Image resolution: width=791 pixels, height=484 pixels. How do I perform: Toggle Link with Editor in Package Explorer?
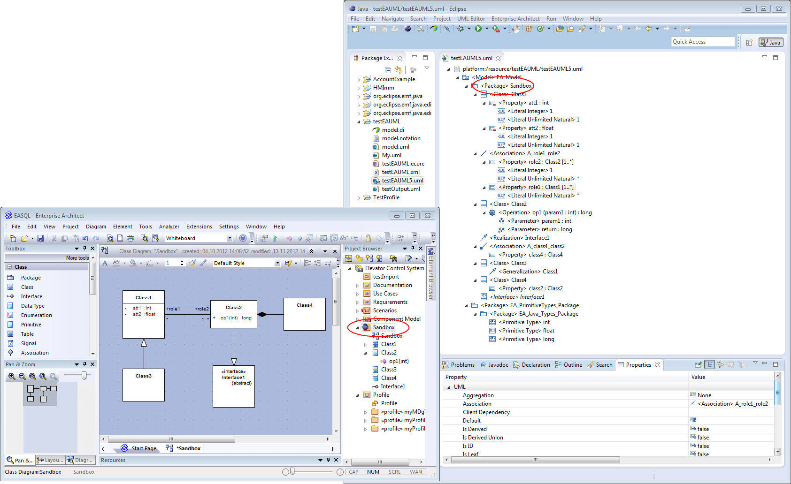399,70
